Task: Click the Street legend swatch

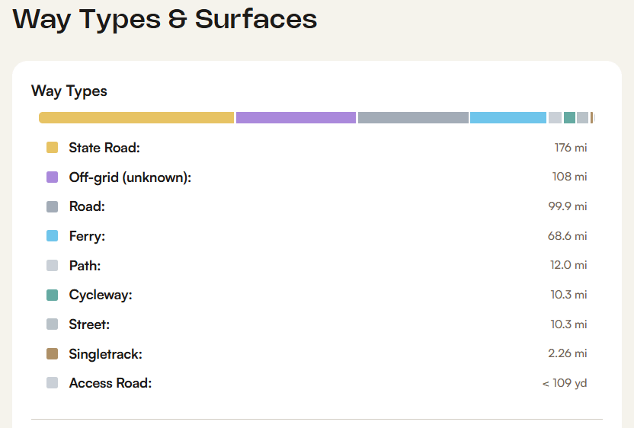Action: coord(52,324)
